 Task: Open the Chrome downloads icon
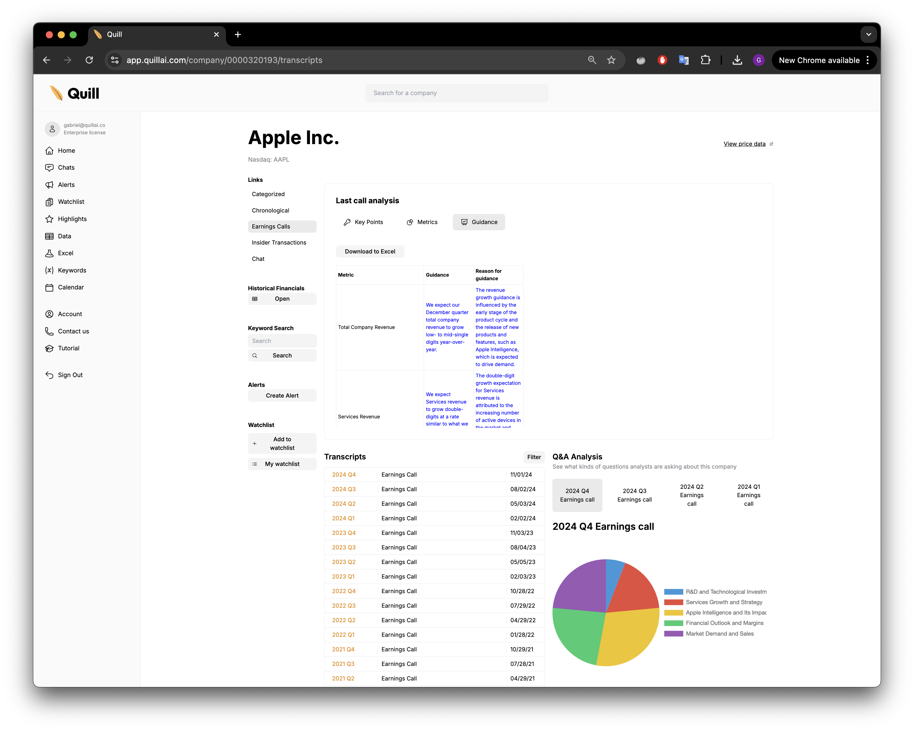coord(737,60)
